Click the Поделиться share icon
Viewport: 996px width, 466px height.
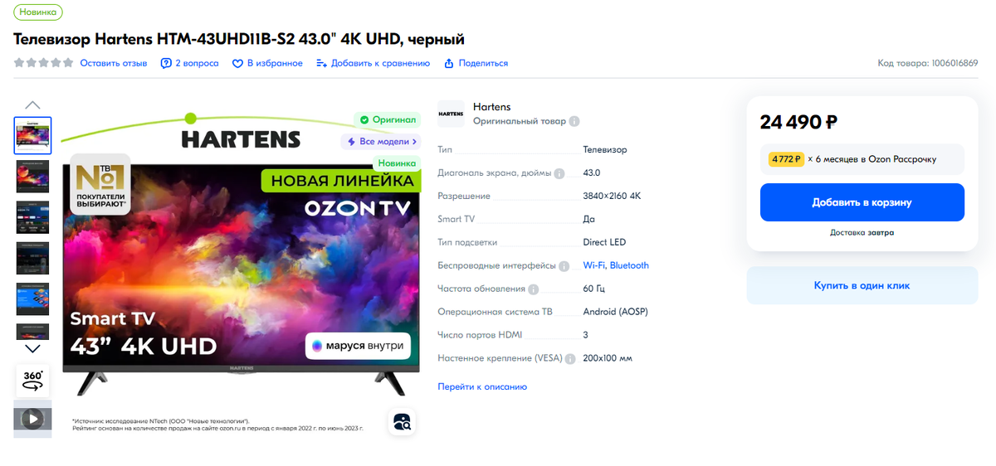tap(449, 63)
